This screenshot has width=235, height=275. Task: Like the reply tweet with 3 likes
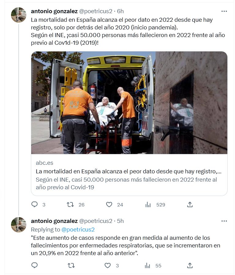(x=108, y=266)
